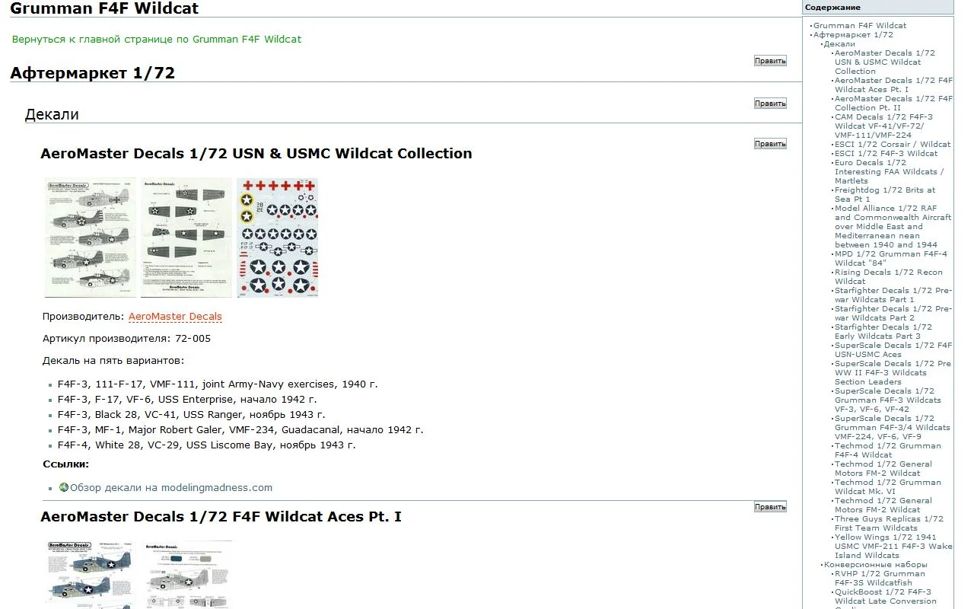Open the decal sheet thumbnail with red crosses
The image size is (974, 609).
[x=277, y=238]
